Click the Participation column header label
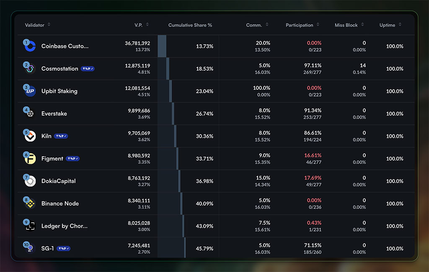Viewport: 429px width, 272px height. click(299, 25)
